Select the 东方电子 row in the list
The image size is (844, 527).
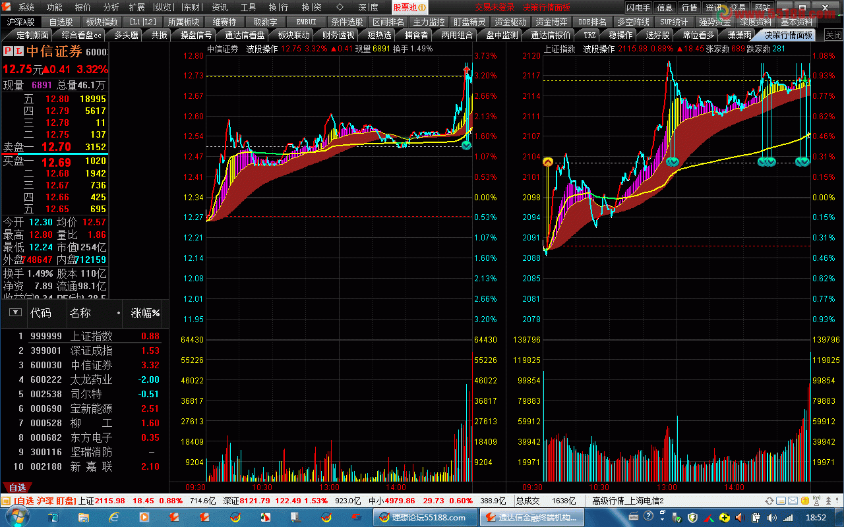coord(84,437)
